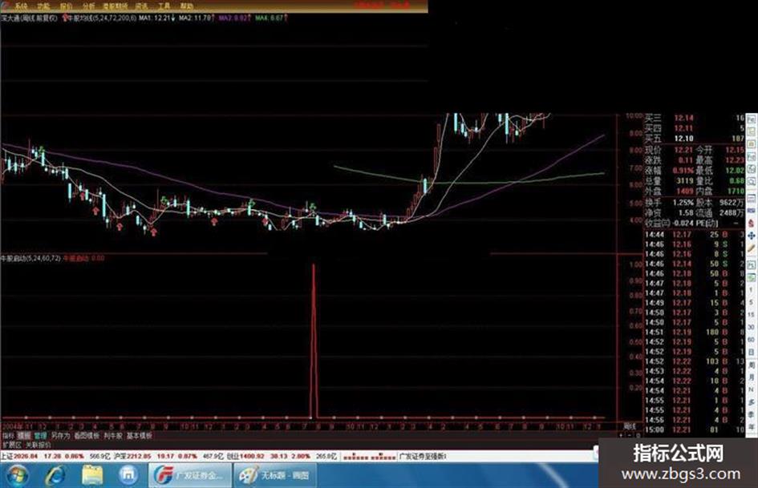Click the 现价 12.21 value

point(683,150)
